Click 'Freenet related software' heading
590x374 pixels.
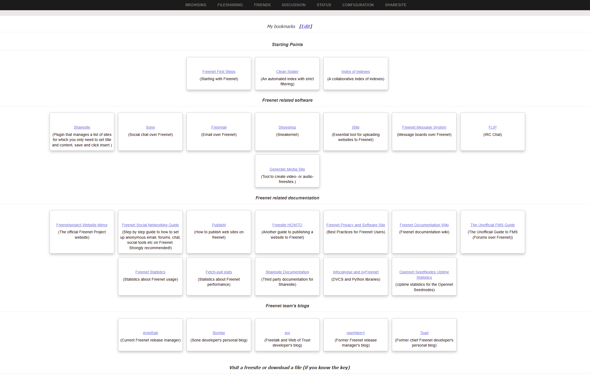[x=287, y=100]
